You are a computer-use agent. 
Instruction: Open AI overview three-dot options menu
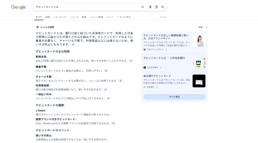(206, 27)
